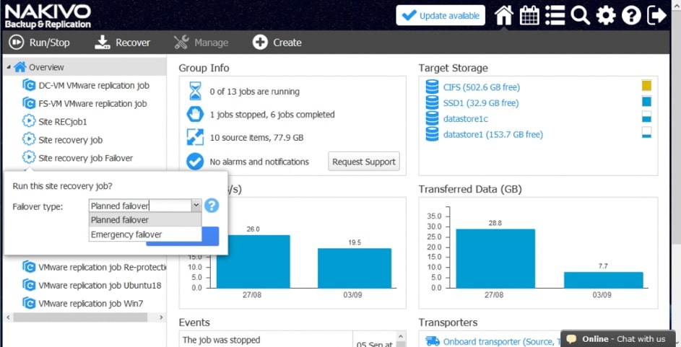Open the Home dashboard icon
Screen dimensions: 681x347
(x=504, y=15)
